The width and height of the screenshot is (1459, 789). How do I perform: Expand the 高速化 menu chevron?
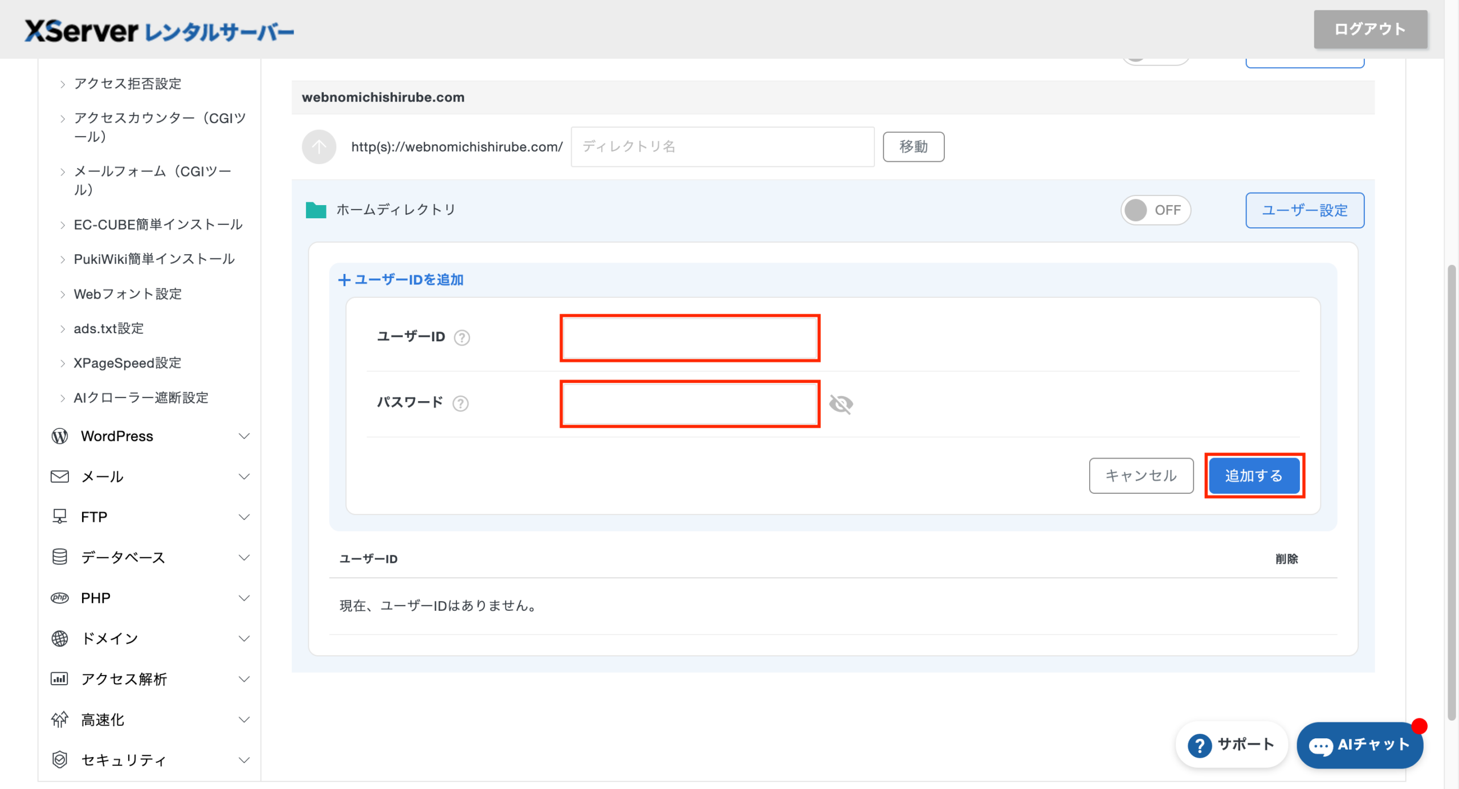244,719
